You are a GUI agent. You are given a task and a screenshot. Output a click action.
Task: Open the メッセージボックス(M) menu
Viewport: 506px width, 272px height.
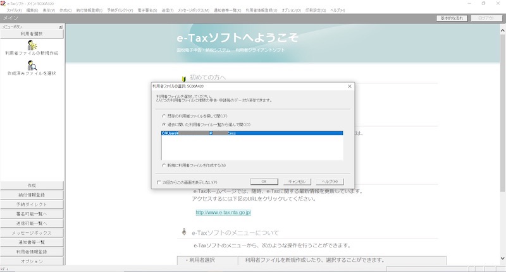tap(194, 10)
